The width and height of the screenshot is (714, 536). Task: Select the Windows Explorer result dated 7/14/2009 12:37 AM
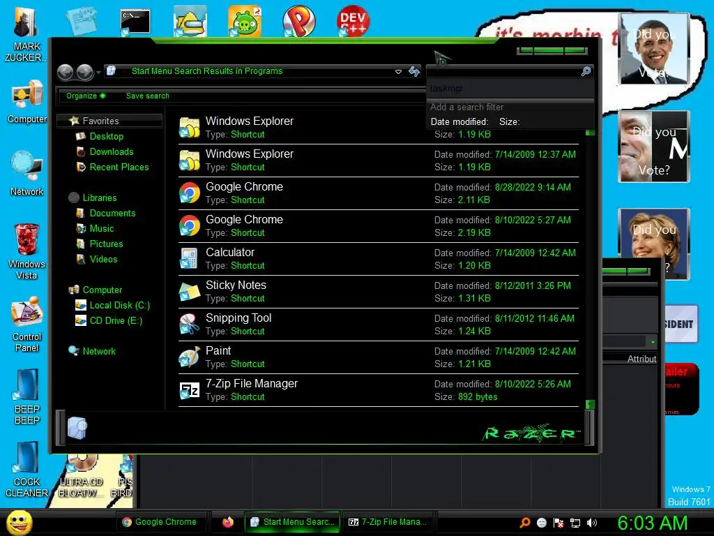379,161
